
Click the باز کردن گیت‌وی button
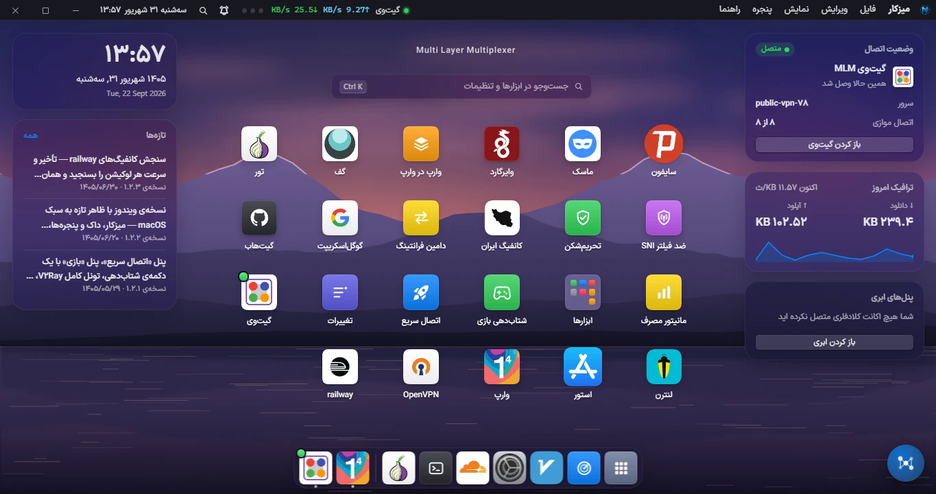835,145
